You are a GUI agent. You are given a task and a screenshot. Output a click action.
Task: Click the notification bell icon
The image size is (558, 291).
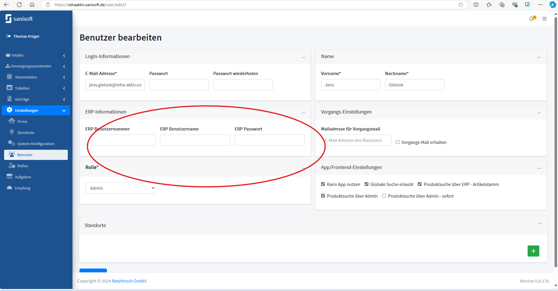coord(531,19)
